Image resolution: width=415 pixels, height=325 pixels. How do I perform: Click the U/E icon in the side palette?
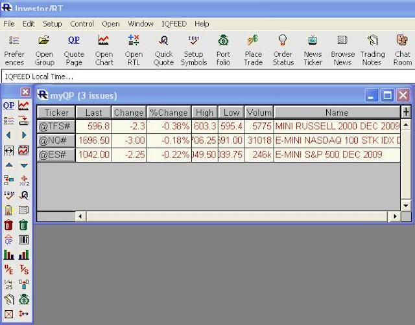(8, 269)
